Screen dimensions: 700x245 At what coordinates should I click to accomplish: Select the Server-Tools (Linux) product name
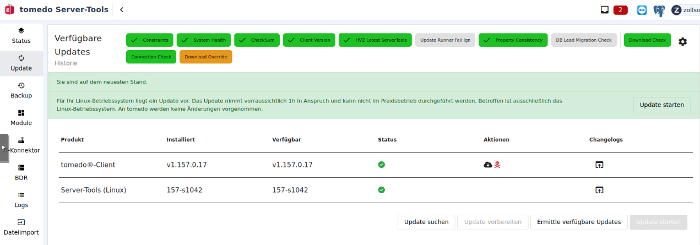(x=94, y=190)
